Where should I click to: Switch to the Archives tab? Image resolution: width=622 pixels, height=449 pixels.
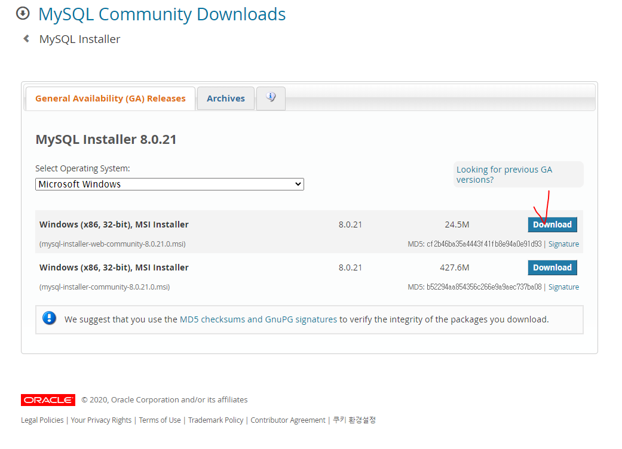226,99
